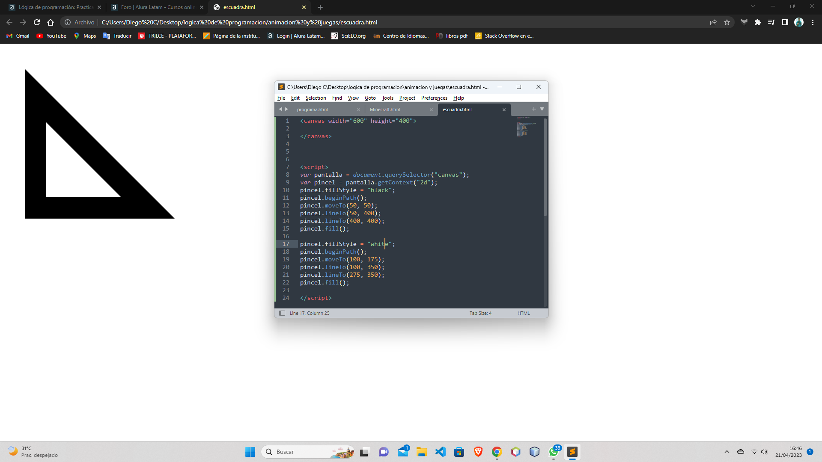Open a new browser tab with plus
822x462 pixels.
click(x=320, y=7)
